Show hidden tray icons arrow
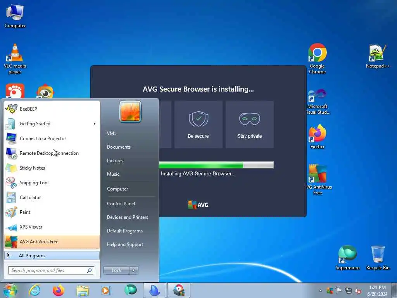The height and width of the screenshot is (298, 397). pyautogui.click(x=321, y=291)
